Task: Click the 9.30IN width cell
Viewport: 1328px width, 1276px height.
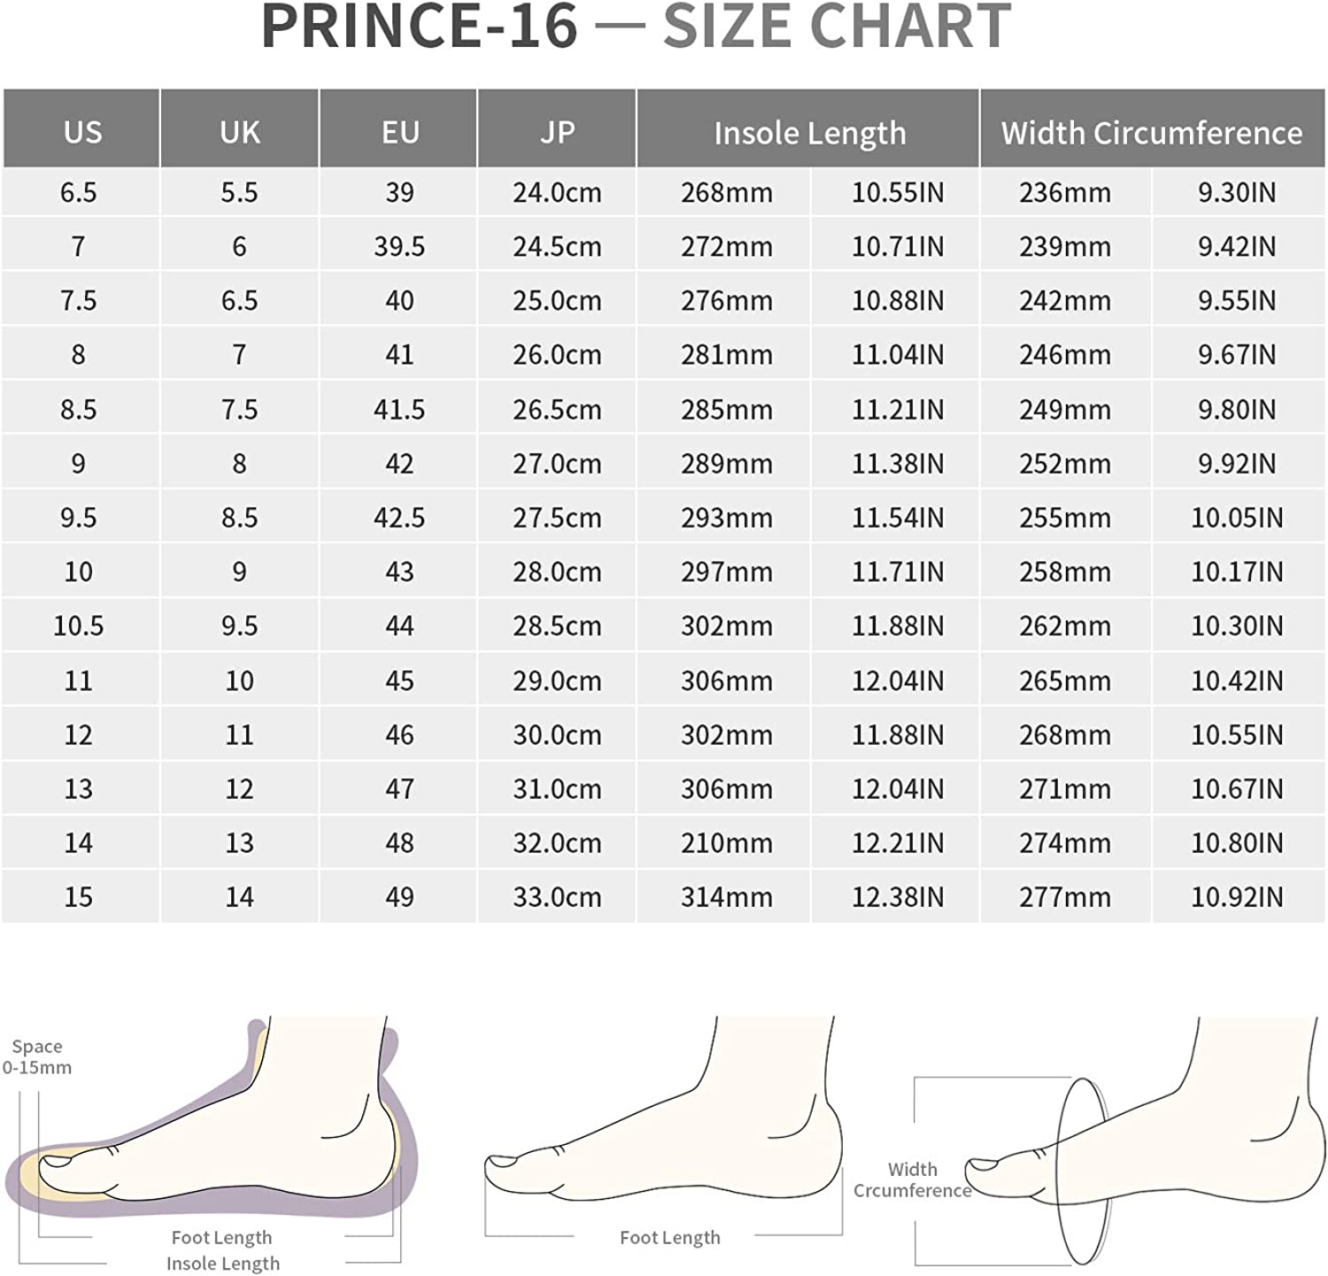Action: 1237,192
